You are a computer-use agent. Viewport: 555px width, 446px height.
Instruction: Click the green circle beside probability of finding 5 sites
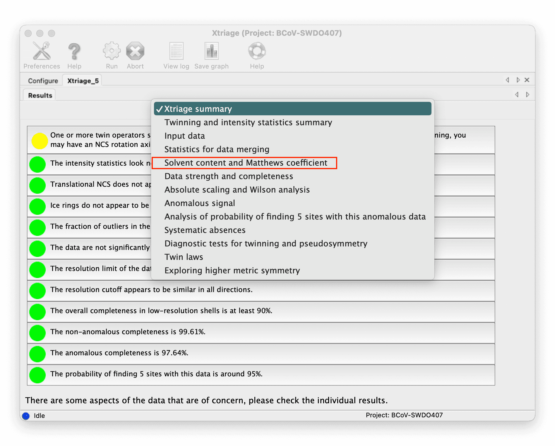coord(37,375)
